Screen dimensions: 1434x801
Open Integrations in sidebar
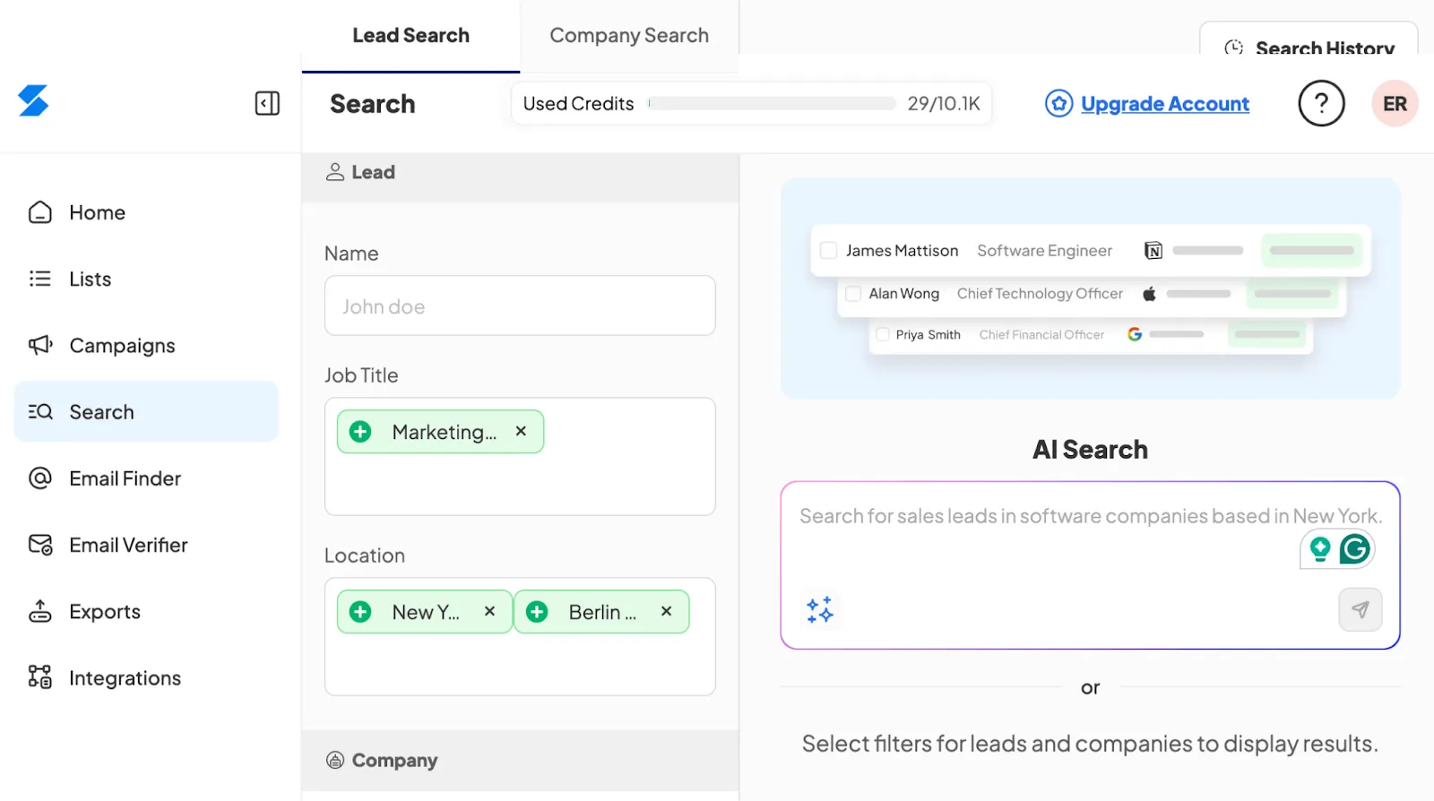point(146,678)
